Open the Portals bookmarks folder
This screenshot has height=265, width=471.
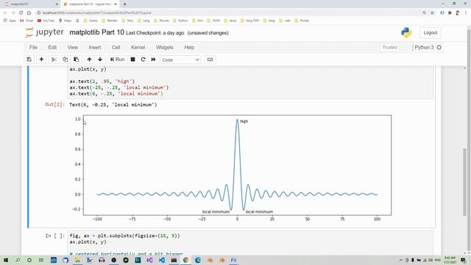302,21
